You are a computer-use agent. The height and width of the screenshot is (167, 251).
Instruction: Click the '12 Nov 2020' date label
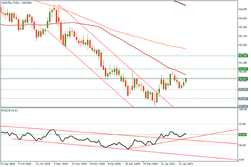pyautogui.click(x=79, y=164)
